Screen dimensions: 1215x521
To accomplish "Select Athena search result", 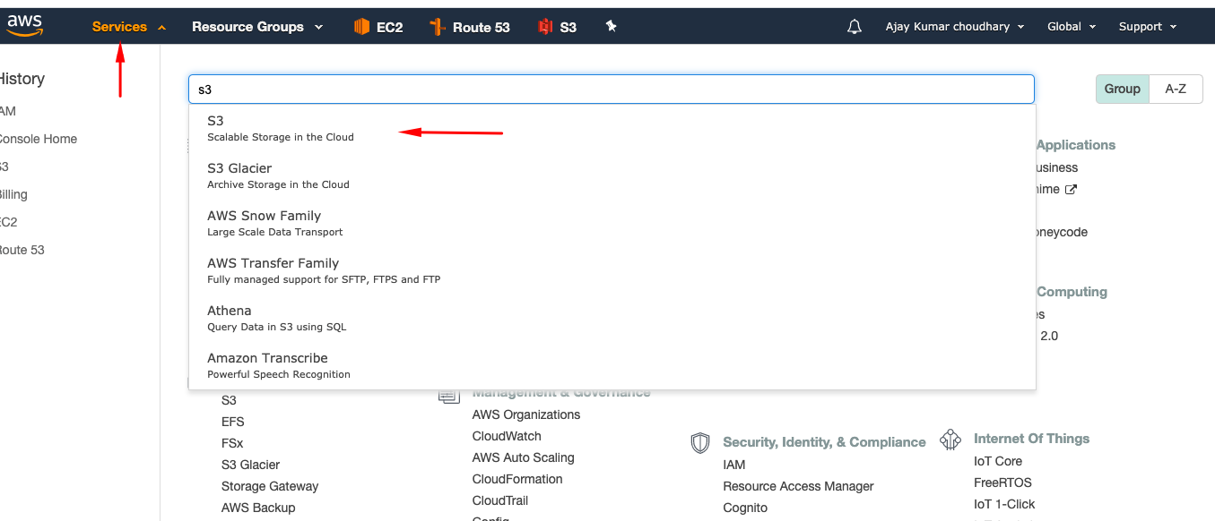I will [x=612, y=318].
